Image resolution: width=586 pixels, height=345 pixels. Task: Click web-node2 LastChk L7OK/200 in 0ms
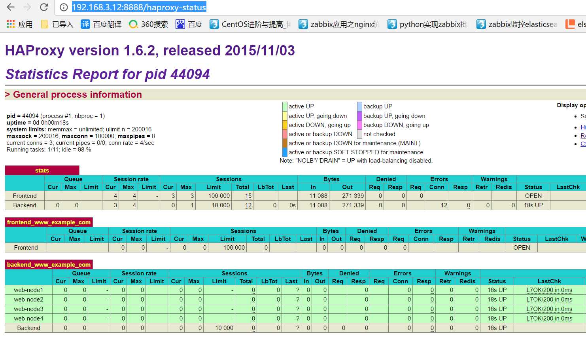(549, 300)
